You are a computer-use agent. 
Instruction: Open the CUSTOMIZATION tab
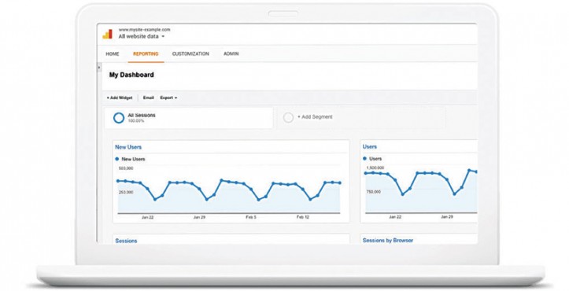click(190, 53)
